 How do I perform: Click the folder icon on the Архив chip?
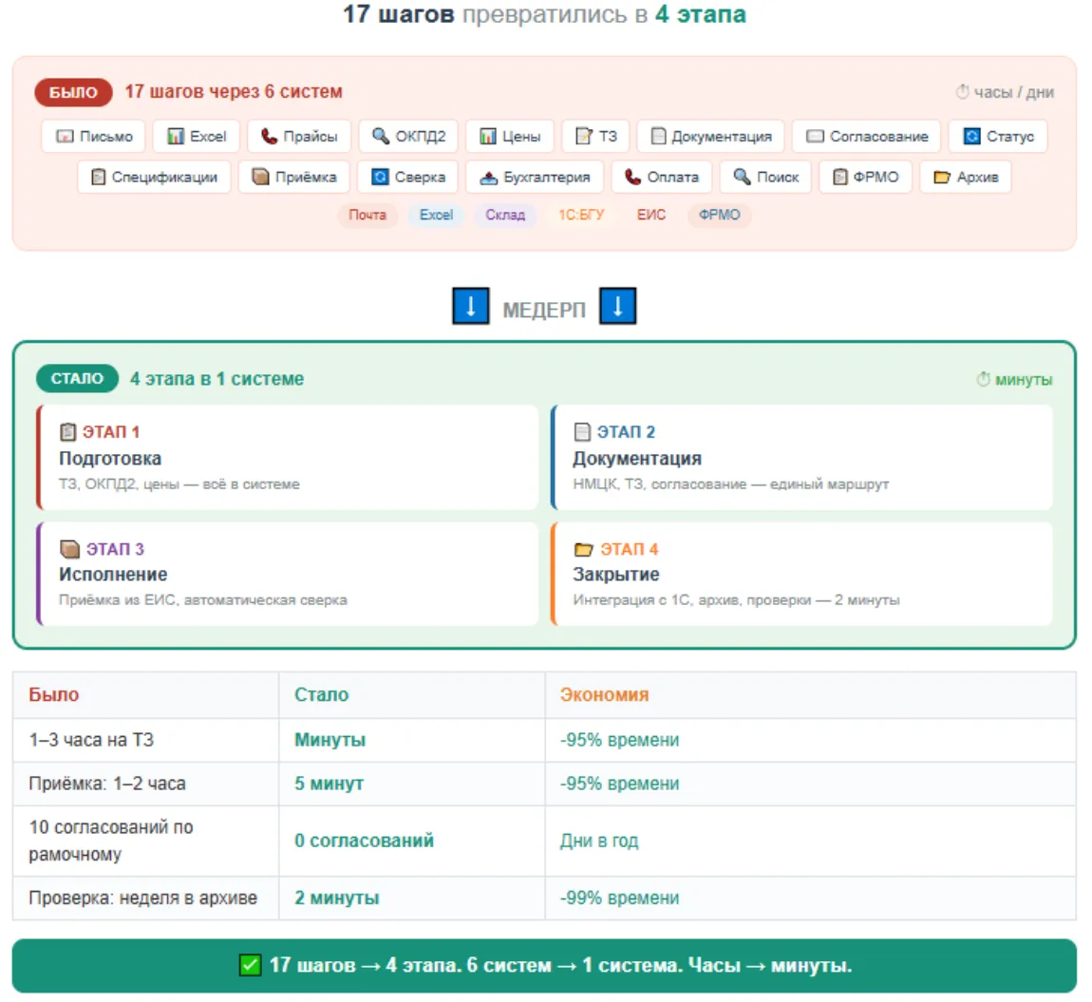(x=942, y=177)
